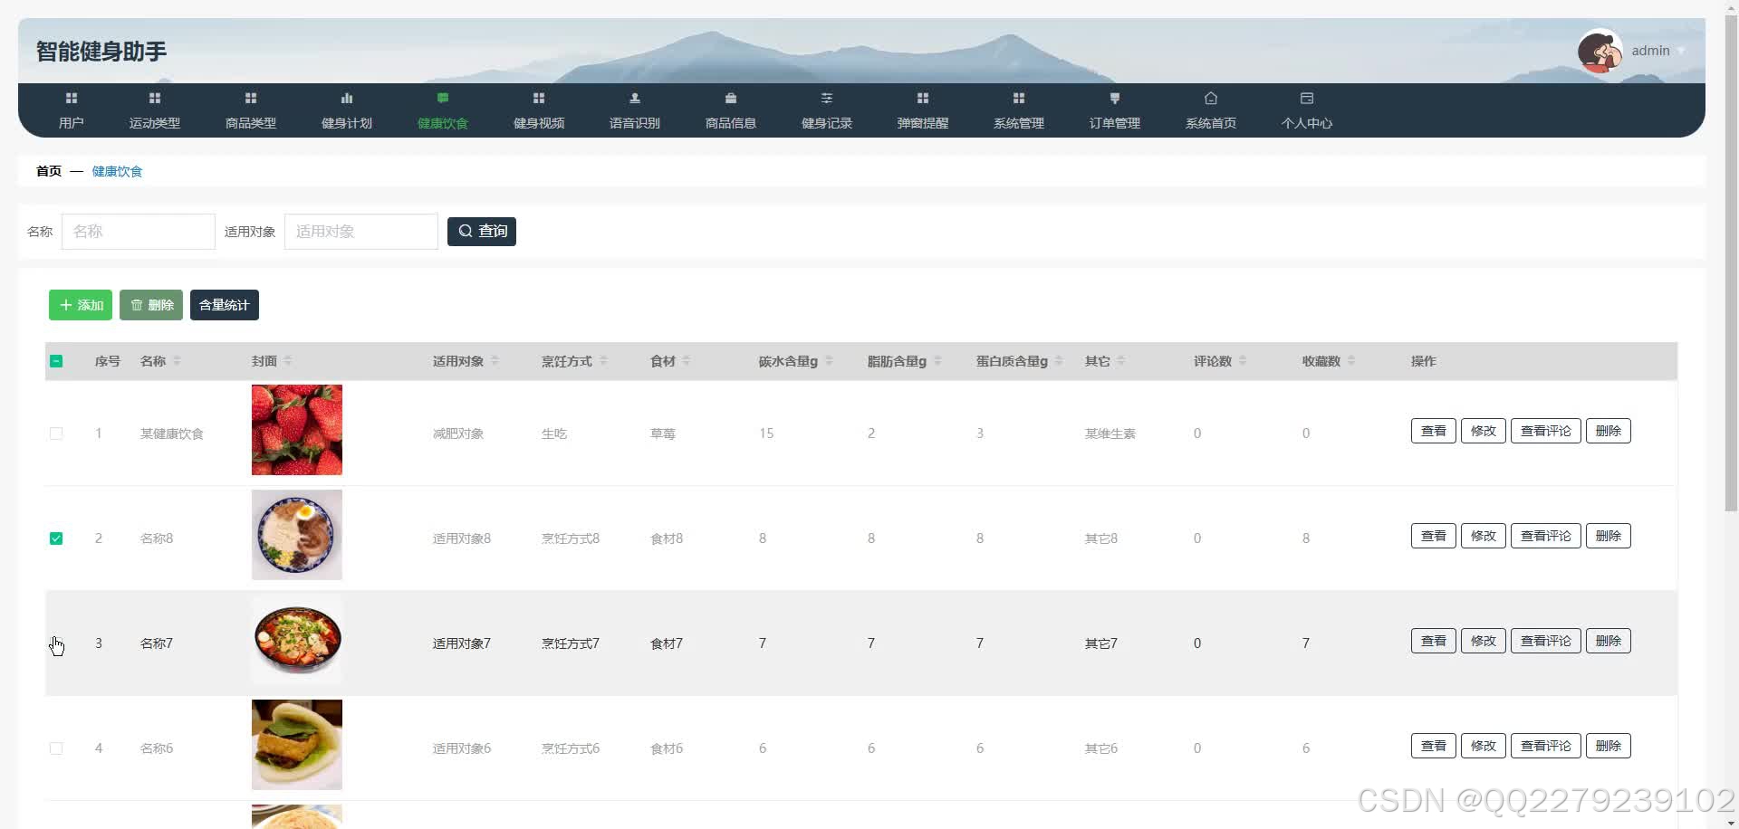1739x829 pixels.
Task: Click the 系统首页 home icon
Action: click(1211, 98)
